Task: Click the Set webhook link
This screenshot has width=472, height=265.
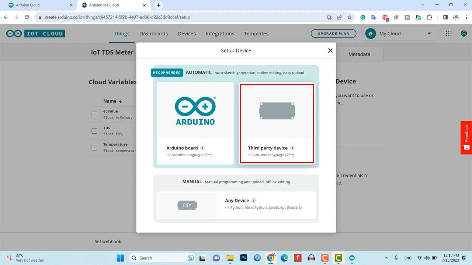Action: tap(108, 241)
